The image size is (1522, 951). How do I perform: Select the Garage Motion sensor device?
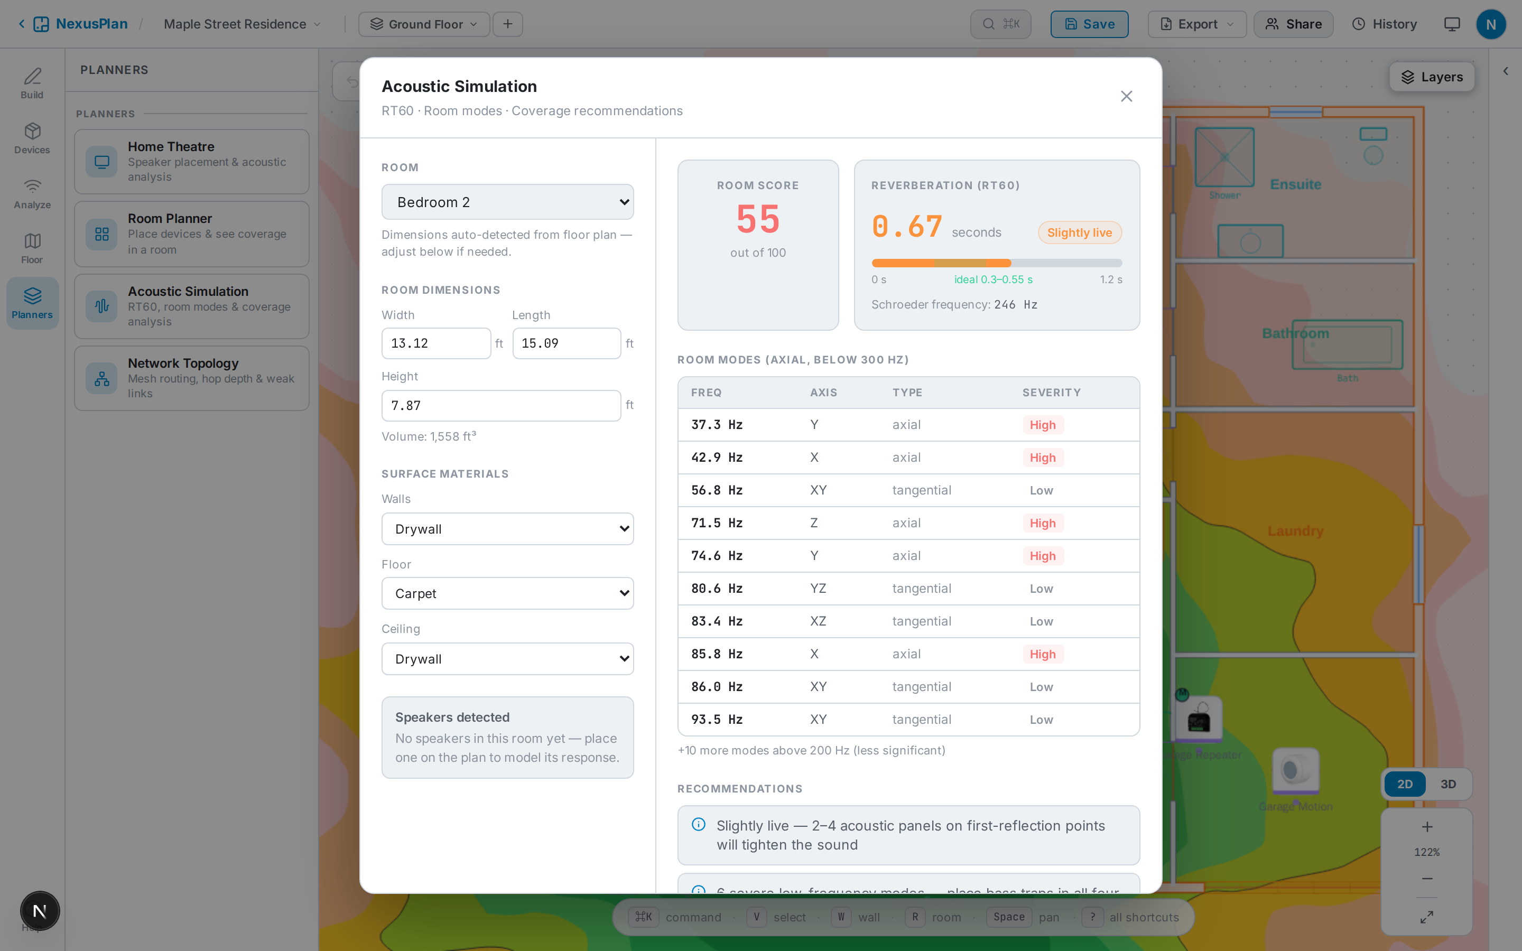pyautogui.click(x=1296, y=770)
